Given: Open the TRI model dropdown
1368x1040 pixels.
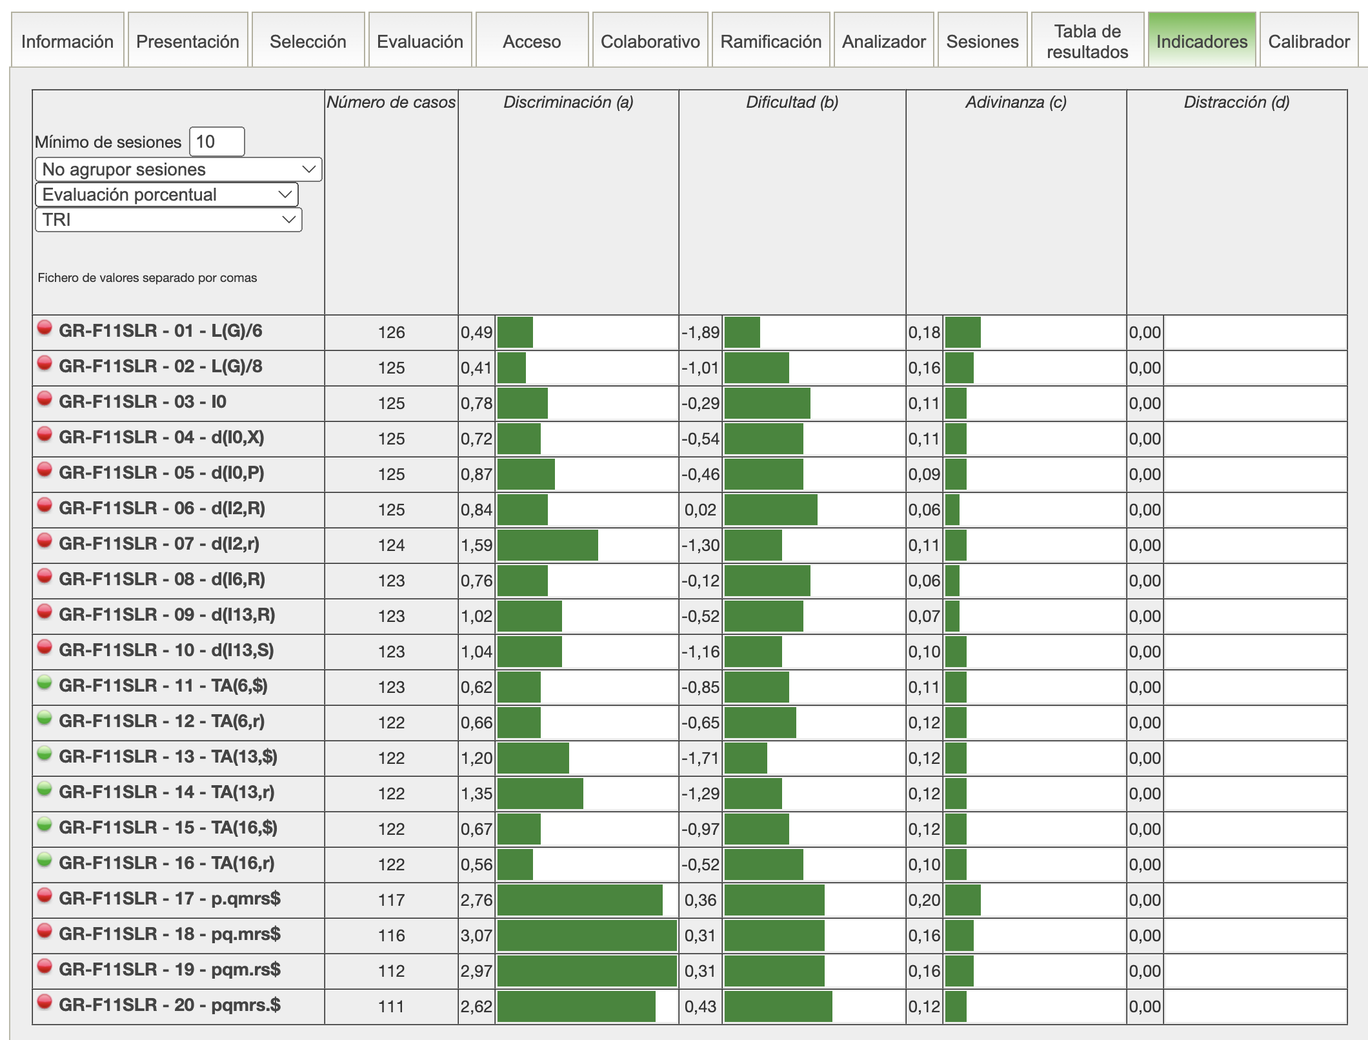Looking at the screenshot, I should pos(168,220).
